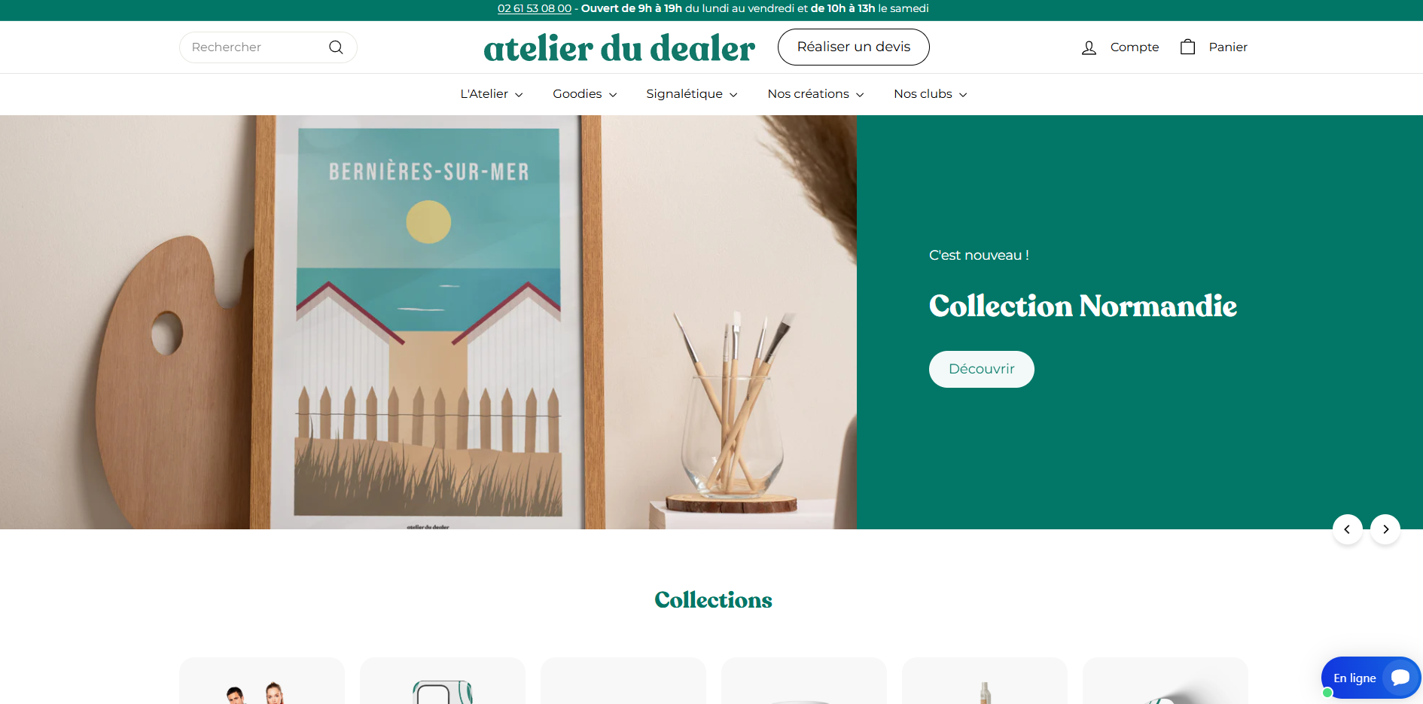Expand the L'Atelier menu

point(492,94)
